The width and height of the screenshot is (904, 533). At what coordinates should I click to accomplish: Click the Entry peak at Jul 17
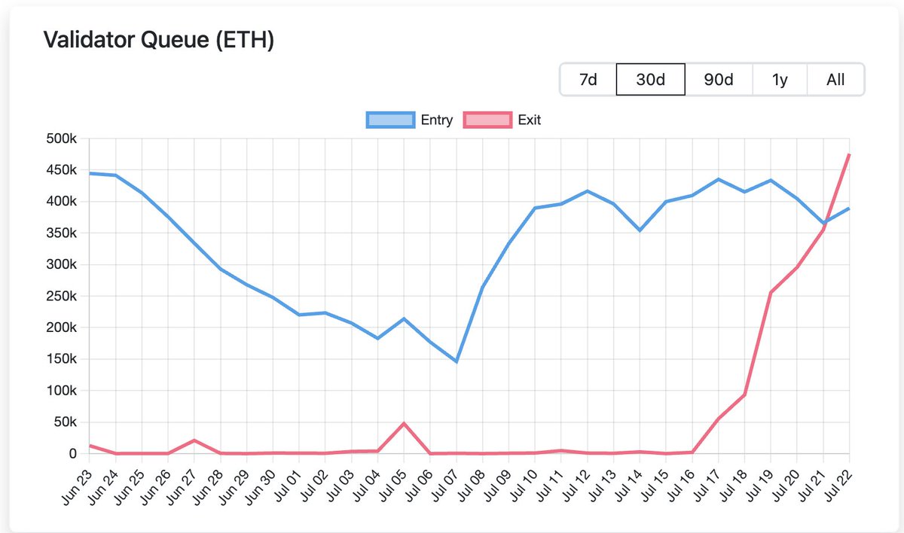click(x=719, y=179)
